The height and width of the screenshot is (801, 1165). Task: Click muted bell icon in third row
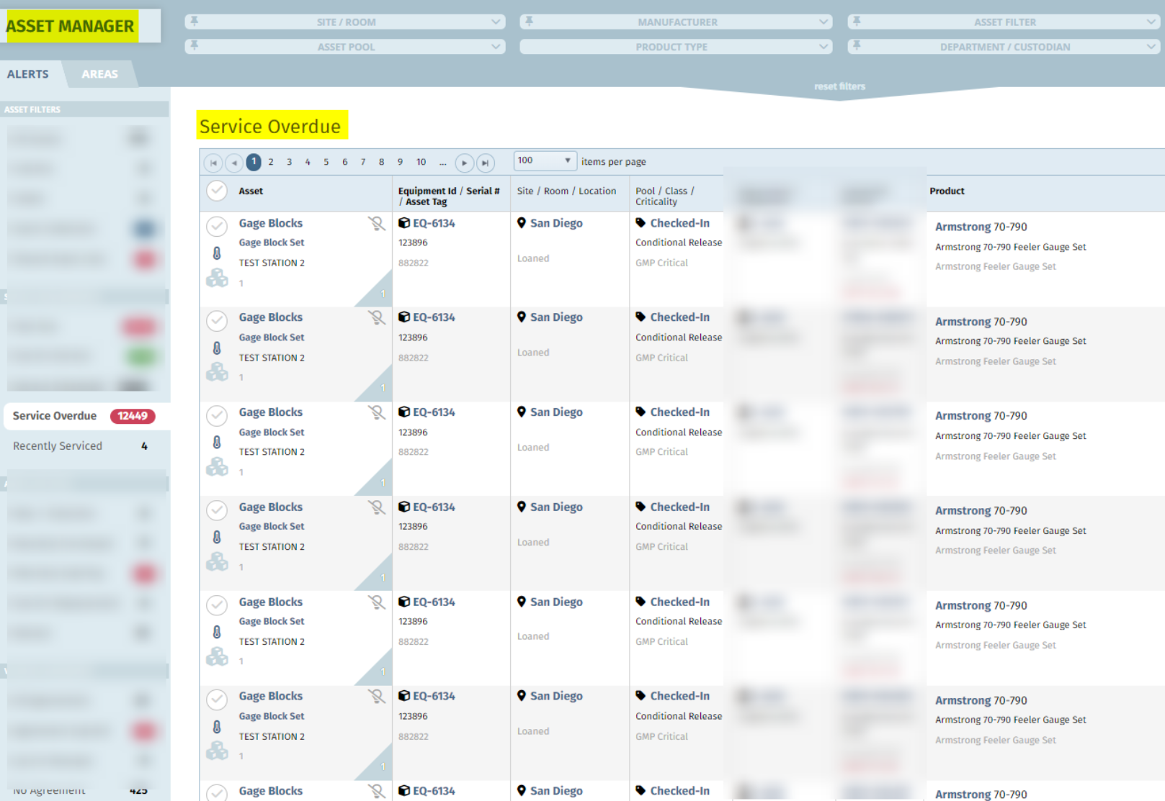click(x=376, y=412)
